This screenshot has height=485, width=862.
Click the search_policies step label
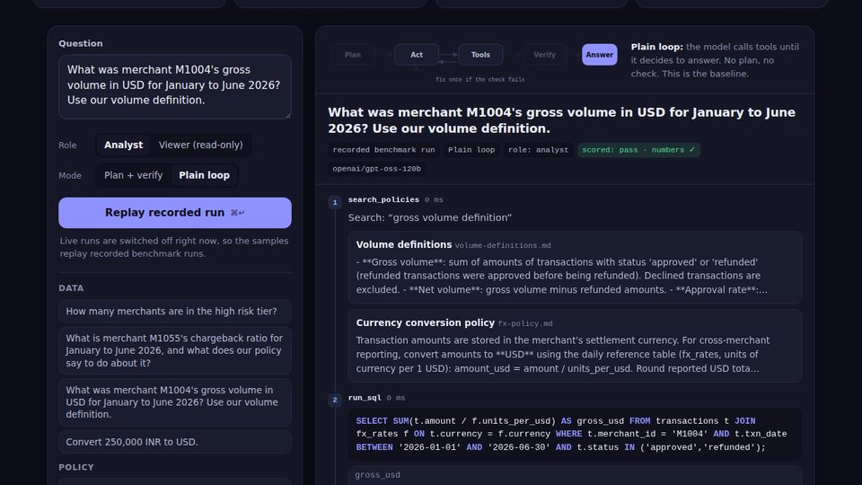click(x=383, y=199)
